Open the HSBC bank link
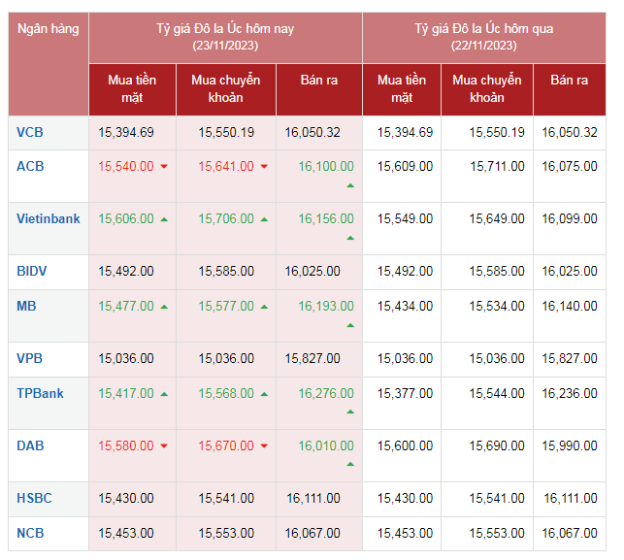This screenshot has height=560, width=624. 34,498
